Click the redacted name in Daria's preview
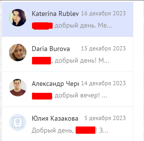 click(x=41, y=61)
